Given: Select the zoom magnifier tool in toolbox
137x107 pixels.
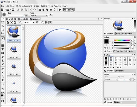Looking at the screenshot, I should pyautogui.click(x=2, y=76).
